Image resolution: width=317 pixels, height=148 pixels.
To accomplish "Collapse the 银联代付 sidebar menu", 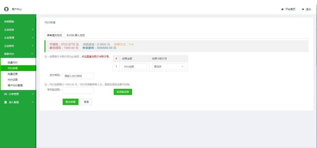I will pos(18,54).
